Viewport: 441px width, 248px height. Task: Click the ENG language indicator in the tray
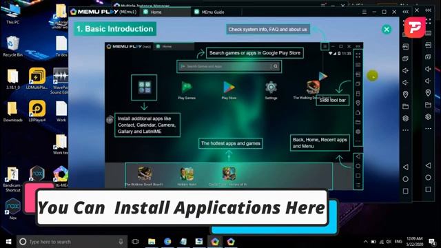(398, 242)
